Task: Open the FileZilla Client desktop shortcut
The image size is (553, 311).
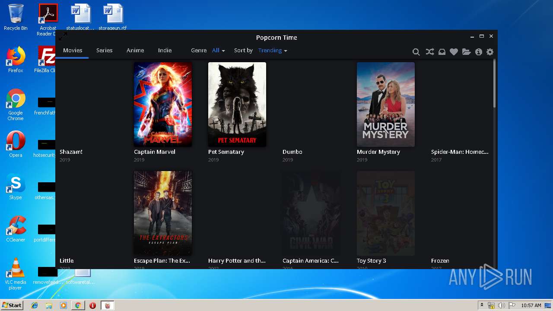Action: pyautogui.click(x=46, y=60)
